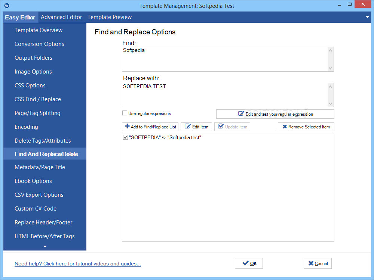Maximize the Template Management window
Screen dimensions: 374x280
point(350,4)
